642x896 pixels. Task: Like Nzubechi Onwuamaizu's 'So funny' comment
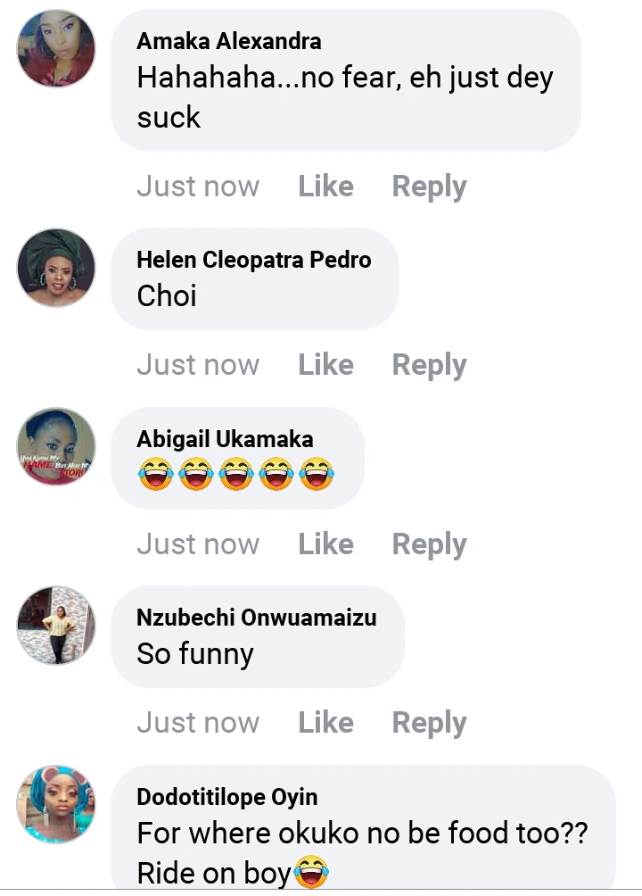tap(325, 723)
